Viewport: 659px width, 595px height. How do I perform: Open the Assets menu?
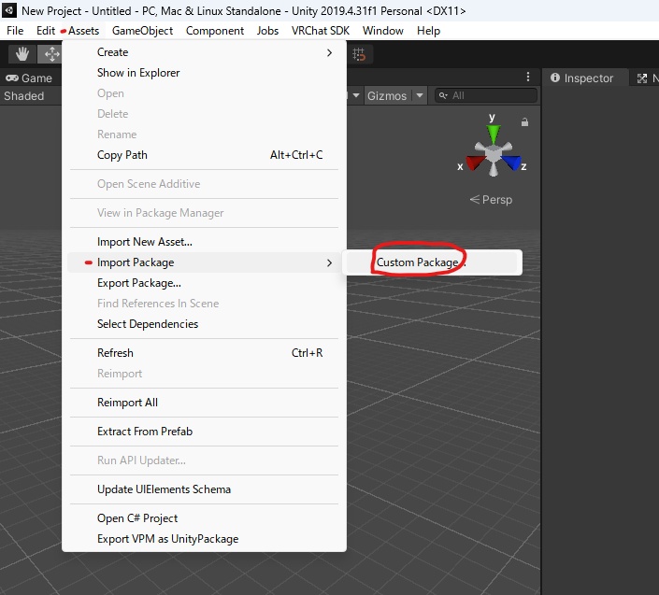pos(83,31)
